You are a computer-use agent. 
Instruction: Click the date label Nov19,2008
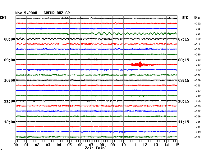coord(26,13)
